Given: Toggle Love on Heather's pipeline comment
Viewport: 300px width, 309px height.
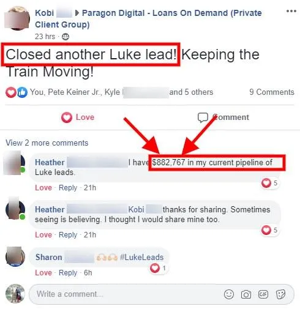Looking at the screenshot, I should coord(43,188).
